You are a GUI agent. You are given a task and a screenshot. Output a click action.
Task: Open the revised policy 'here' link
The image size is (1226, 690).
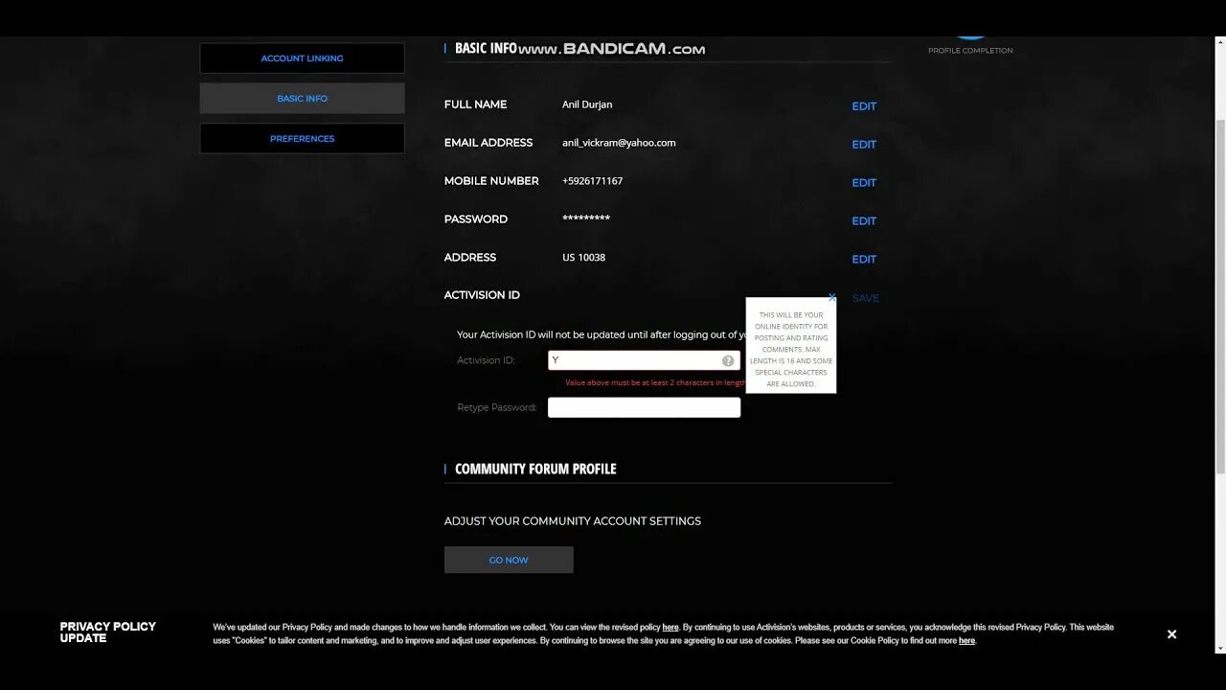670,628
